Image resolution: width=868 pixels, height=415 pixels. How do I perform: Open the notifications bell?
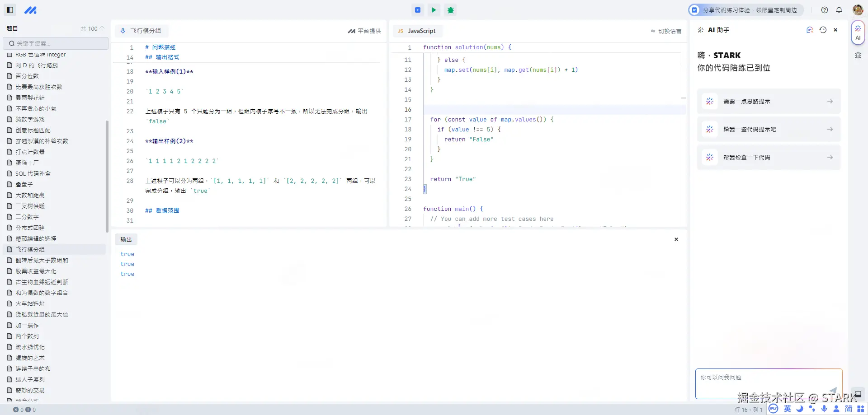click(839, 10)
